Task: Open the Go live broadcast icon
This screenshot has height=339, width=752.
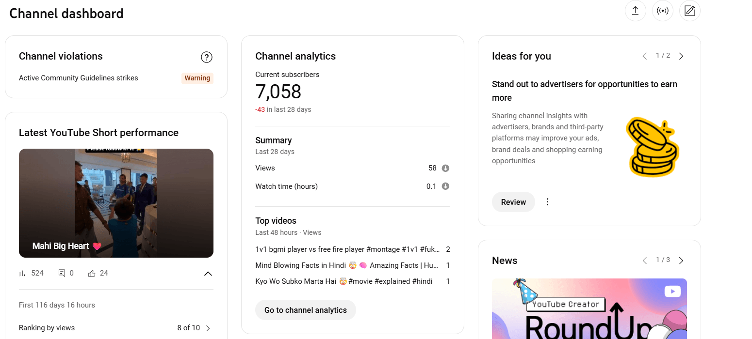Action: point(663,11)
